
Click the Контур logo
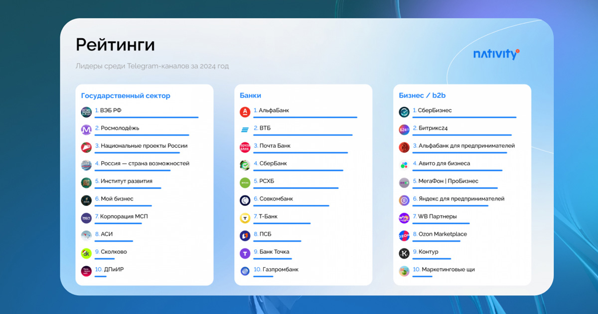pos(404,253)
